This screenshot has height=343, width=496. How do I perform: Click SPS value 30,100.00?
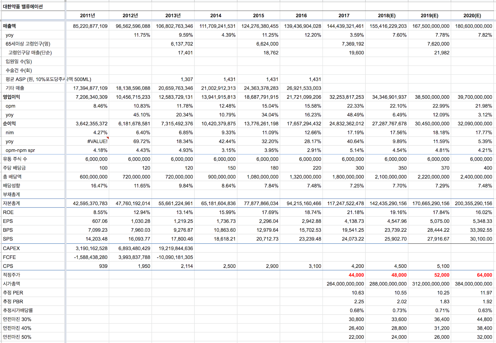(x=481, y=239)
